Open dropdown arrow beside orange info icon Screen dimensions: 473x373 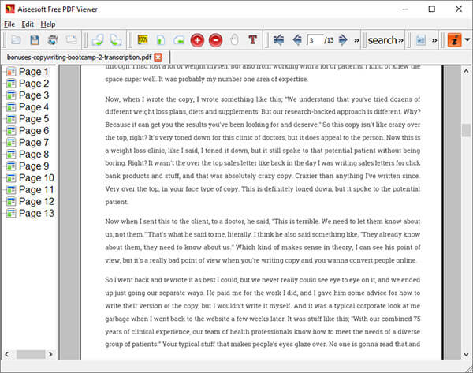pos(467,40)
